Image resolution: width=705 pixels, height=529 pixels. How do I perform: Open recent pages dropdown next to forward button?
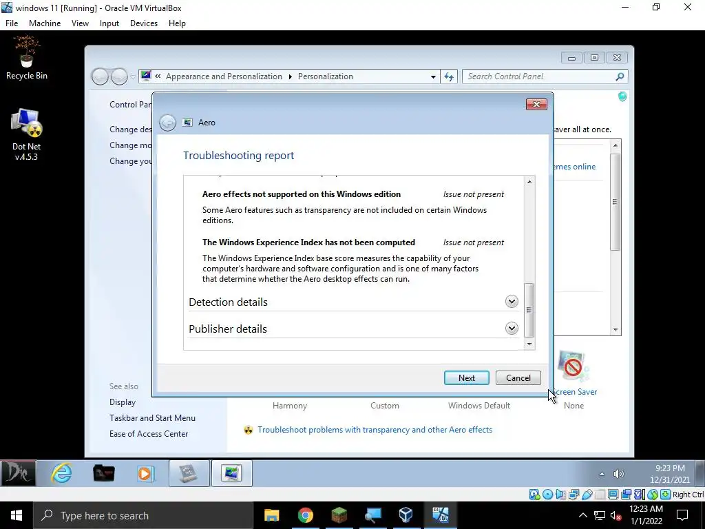pos(133,77)
